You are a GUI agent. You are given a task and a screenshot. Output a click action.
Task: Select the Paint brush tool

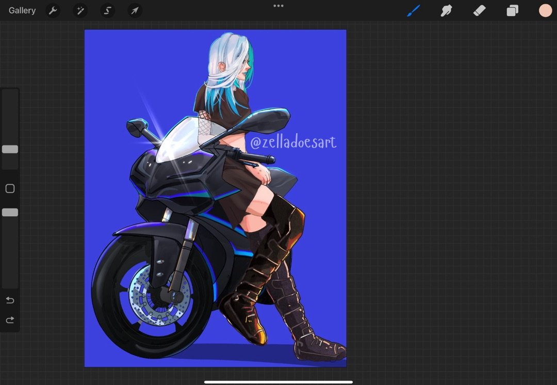(x=414, y=10)
